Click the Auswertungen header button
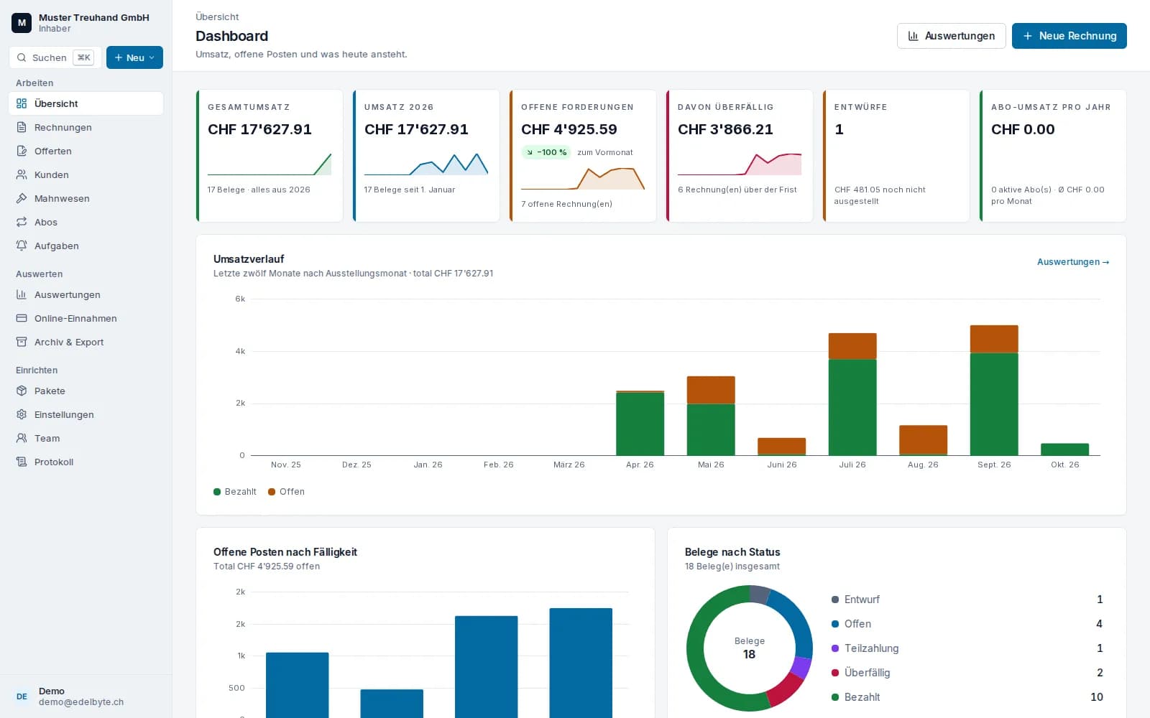1150x718 pixels. click(x=951, y=36)
